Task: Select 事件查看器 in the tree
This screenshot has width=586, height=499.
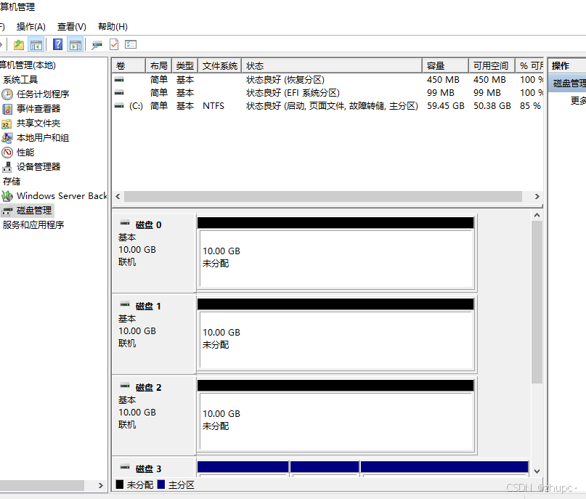Action: click(x=38, y=109)
